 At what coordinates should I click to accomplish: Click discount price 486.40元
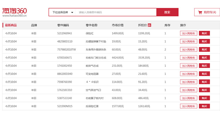coord(143,98)
